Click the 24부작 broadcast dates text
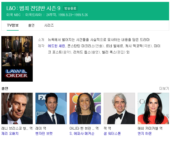Viewport: 171px width, 141px height. (67, 15)
